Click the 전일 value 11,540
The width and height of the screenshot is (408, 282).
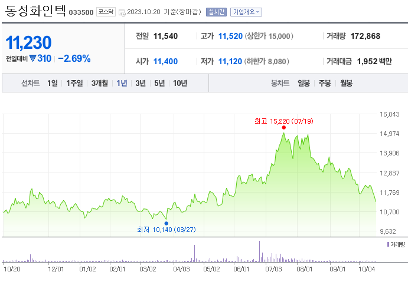coord(165,36)
